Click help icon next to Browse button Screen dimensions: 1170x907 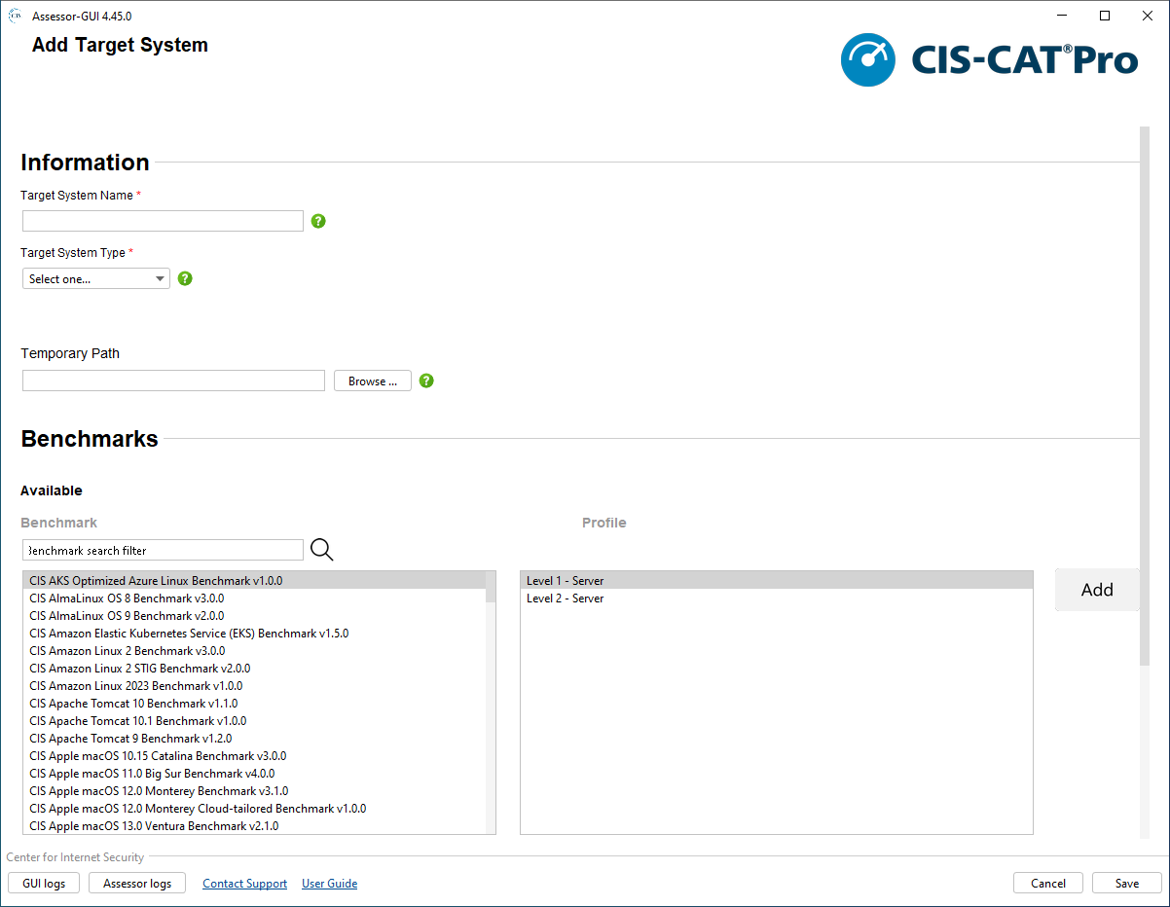[x=426, y=381]
